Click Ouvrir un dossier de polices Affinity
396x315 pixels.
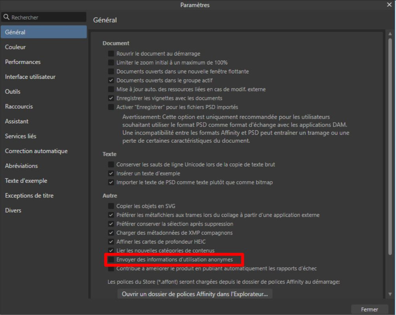[195, 294]
